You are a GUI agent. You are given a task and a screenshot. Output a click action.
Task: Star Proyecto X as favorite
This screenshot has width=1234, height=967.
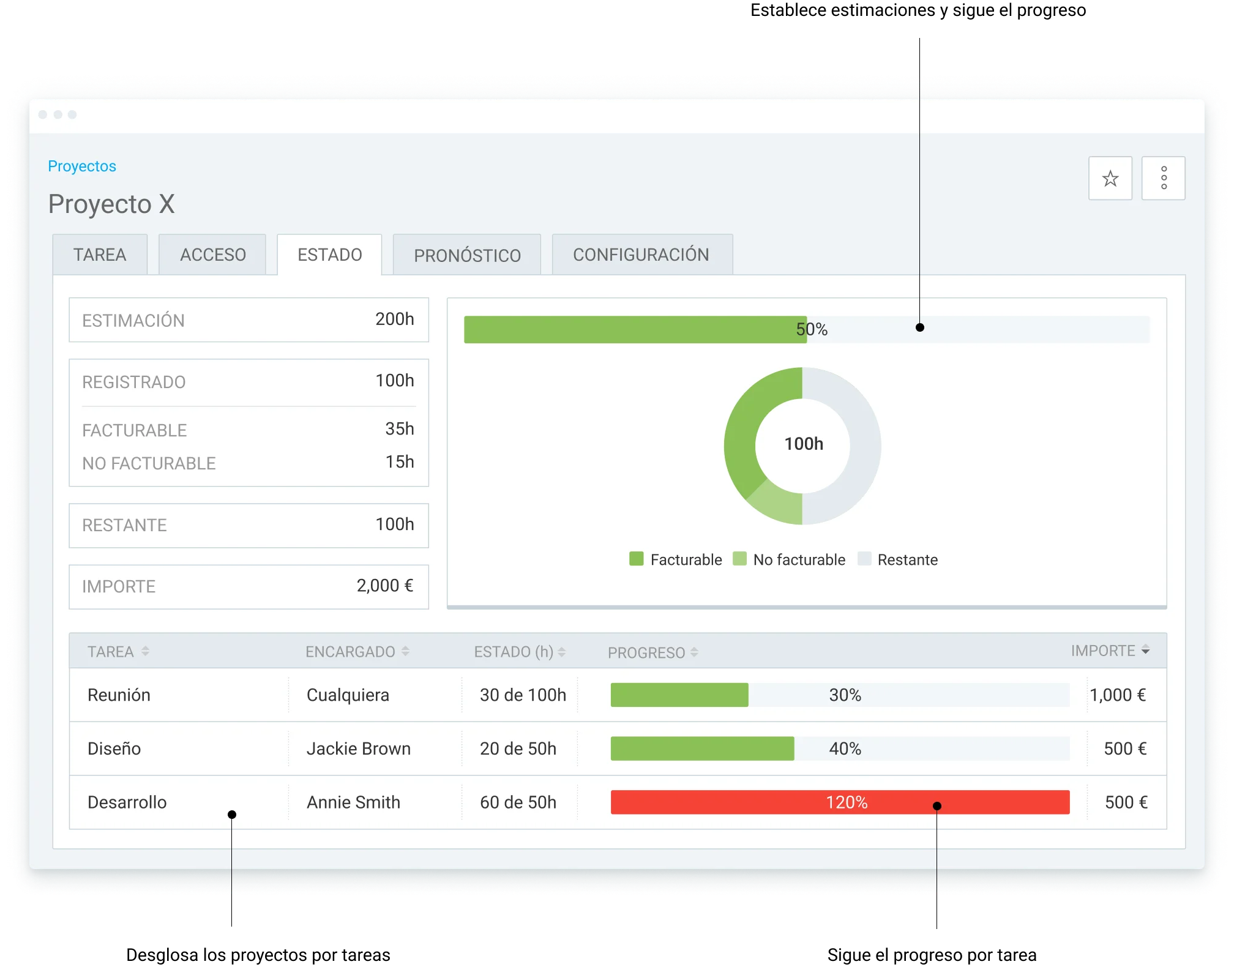[1110, 178]
